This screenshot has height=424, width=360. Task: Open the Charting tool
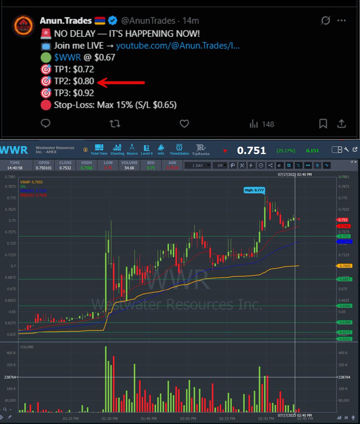click(117, 149)
